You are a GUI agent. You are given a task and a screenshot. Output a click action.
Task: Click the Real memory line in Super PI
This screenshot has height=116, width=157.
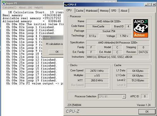point(32,15)
